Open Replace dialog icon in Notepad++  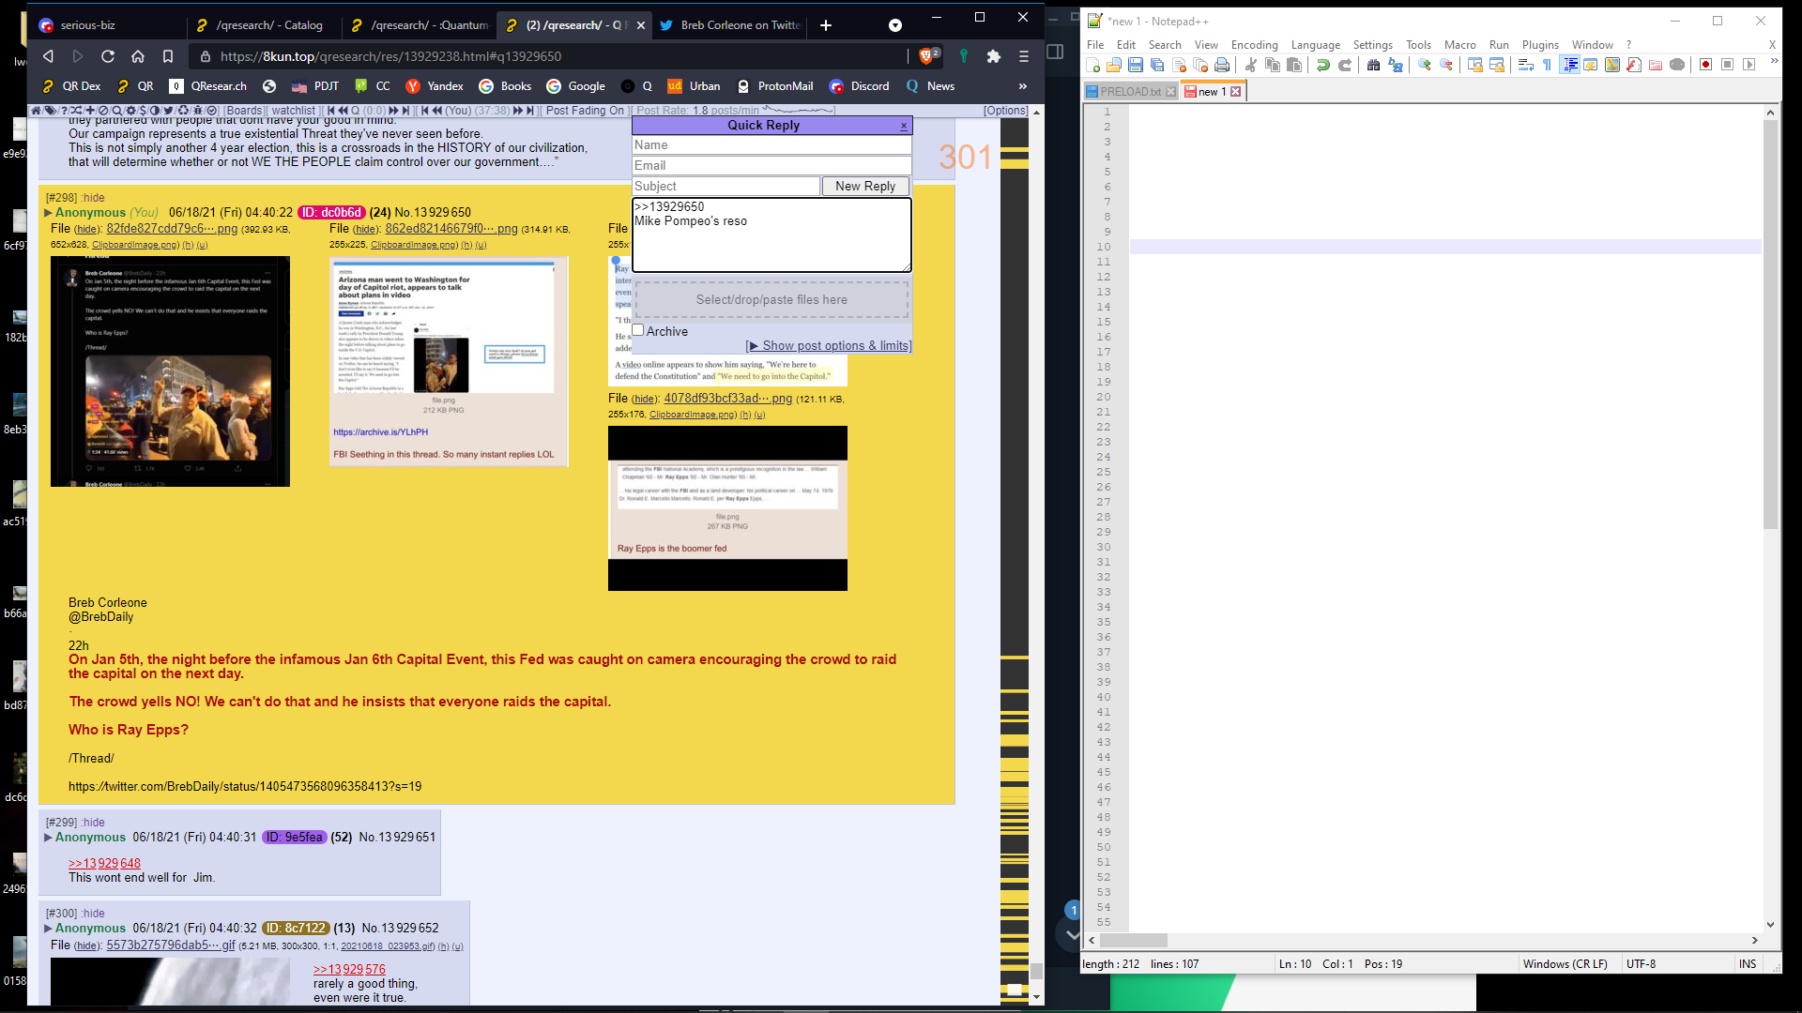[x=1396, y=65]
